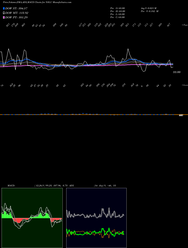Click the magenta DOW PT legend swatch
Viewport: 188px width, 248px height.
point(4,17)
